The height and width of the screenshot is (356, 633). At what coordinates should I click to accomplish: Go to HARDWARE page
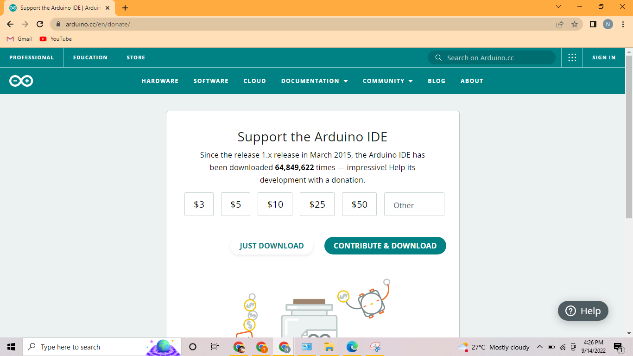coord(160,81)
